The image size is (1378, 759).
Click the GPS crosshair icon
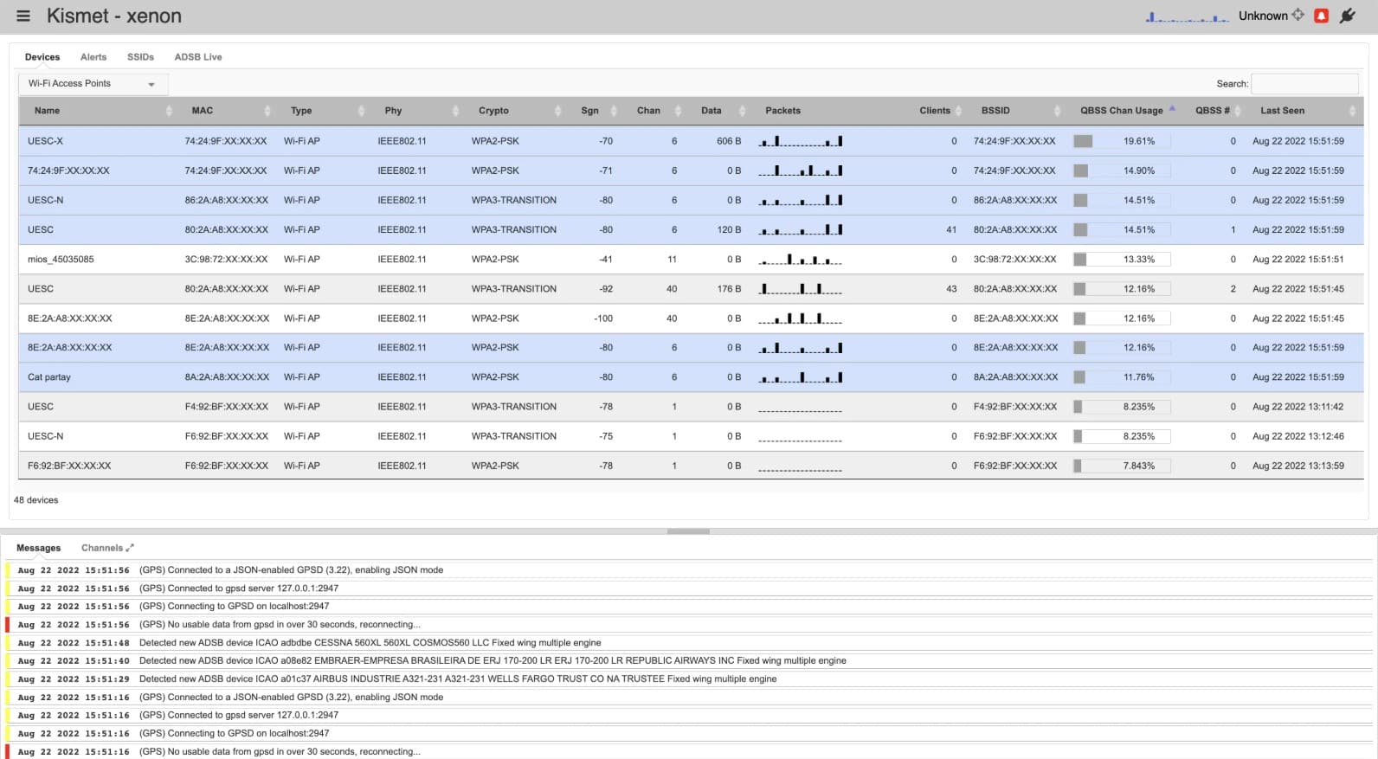coord(1298,15)
